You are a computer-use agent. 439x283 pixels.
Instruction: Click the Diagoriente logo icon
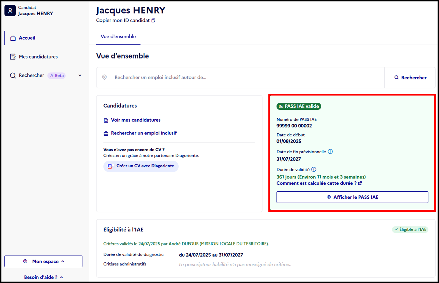(110, 166)
